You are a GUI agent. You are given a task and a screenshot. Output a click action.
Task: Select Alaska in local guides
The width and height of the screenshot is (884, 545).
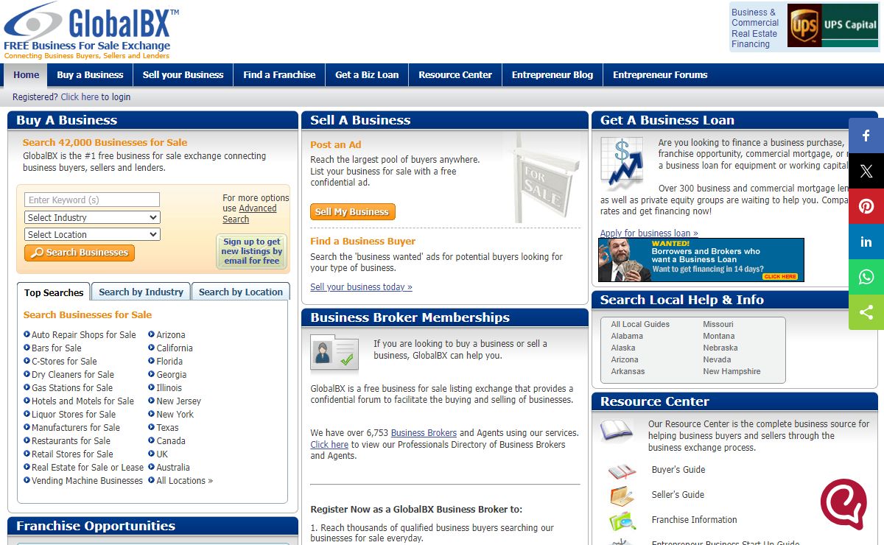(623, 348)
